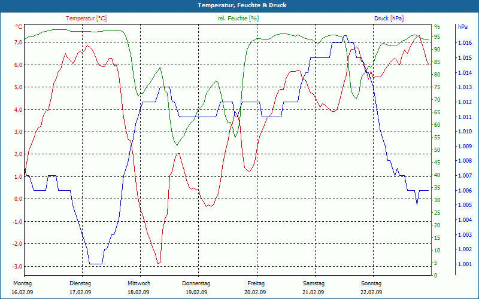Click the 75 humidity axis value
Image resolution: width=479 pixels, height=299 pixels.
(437, 87)
